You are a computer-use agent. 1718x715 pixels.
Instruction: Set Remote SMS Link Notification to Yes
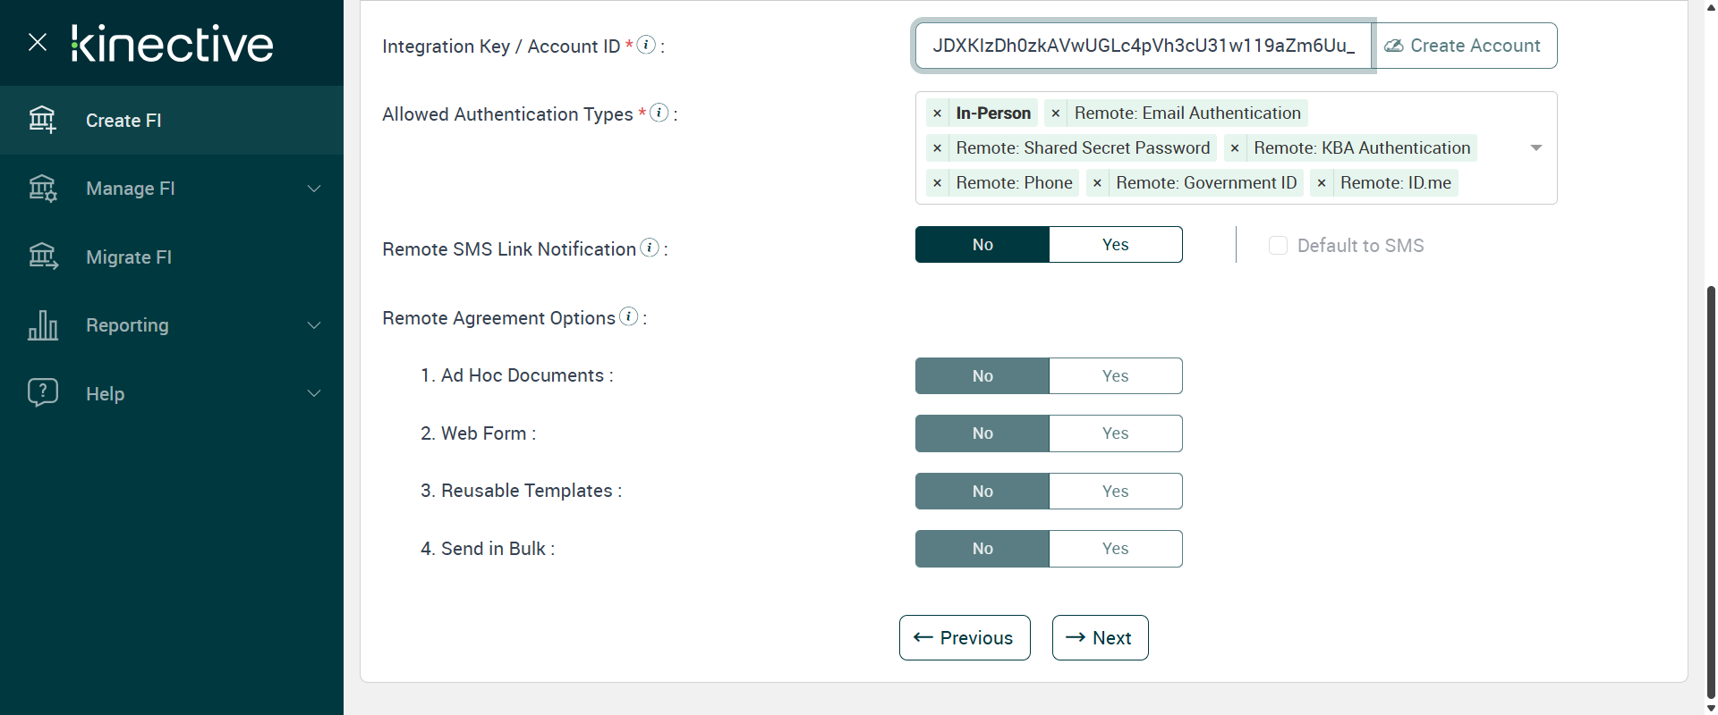pos(1115,245)
